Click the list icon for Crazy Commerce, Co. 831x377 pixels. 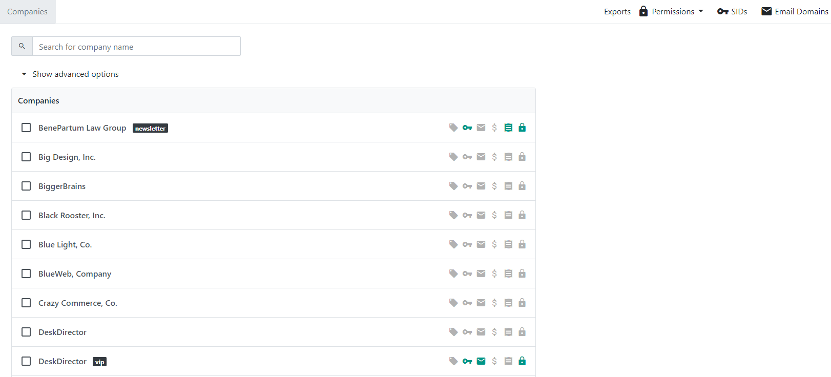coord(508,303)
